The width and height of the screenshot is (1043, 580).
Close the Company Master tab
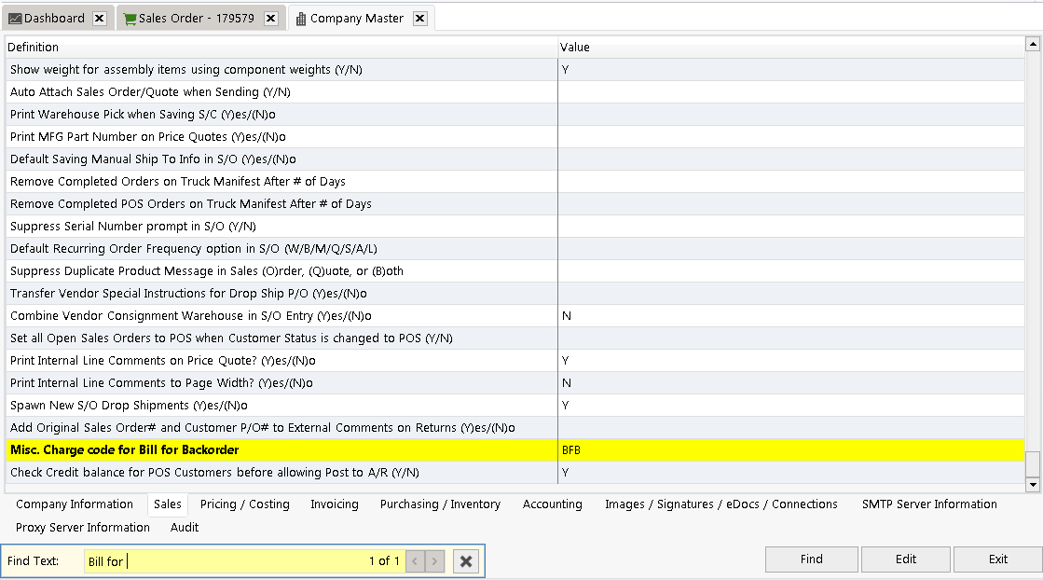pyautogui.click(x=419, y=19)
